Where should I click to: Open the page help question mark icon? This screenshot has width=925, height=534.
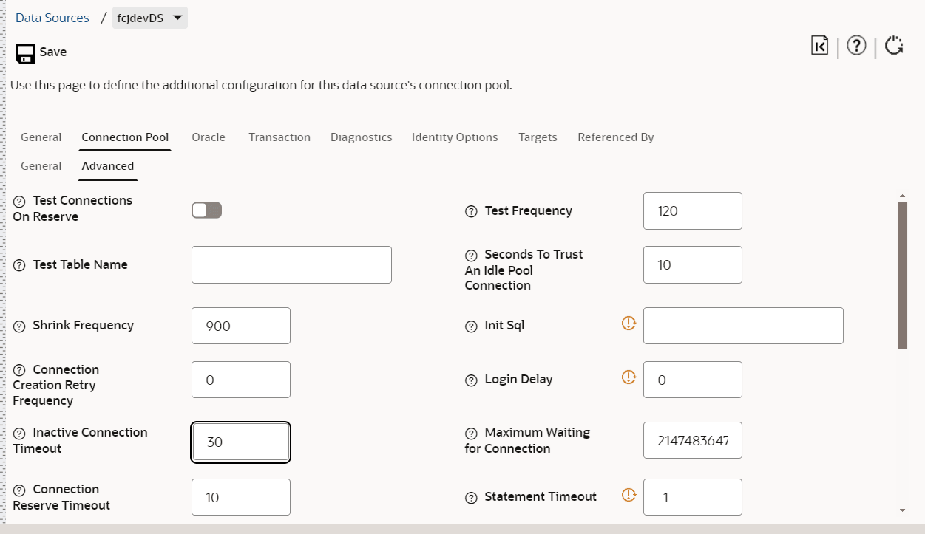(x=856, y=46)
